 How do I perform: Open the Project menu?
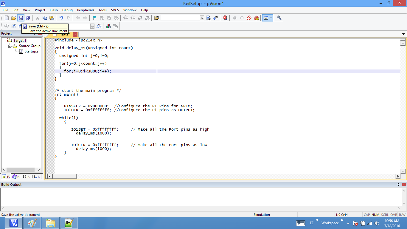(x=40, y=10)
